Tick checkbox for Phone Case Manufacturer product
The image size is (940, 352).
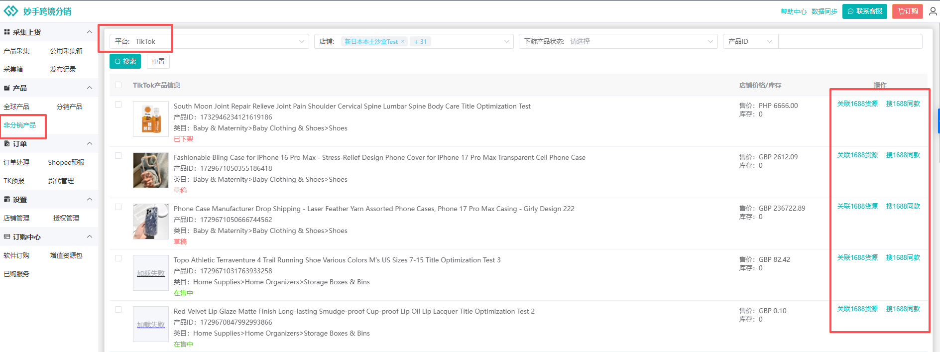[x=118, y=207]
